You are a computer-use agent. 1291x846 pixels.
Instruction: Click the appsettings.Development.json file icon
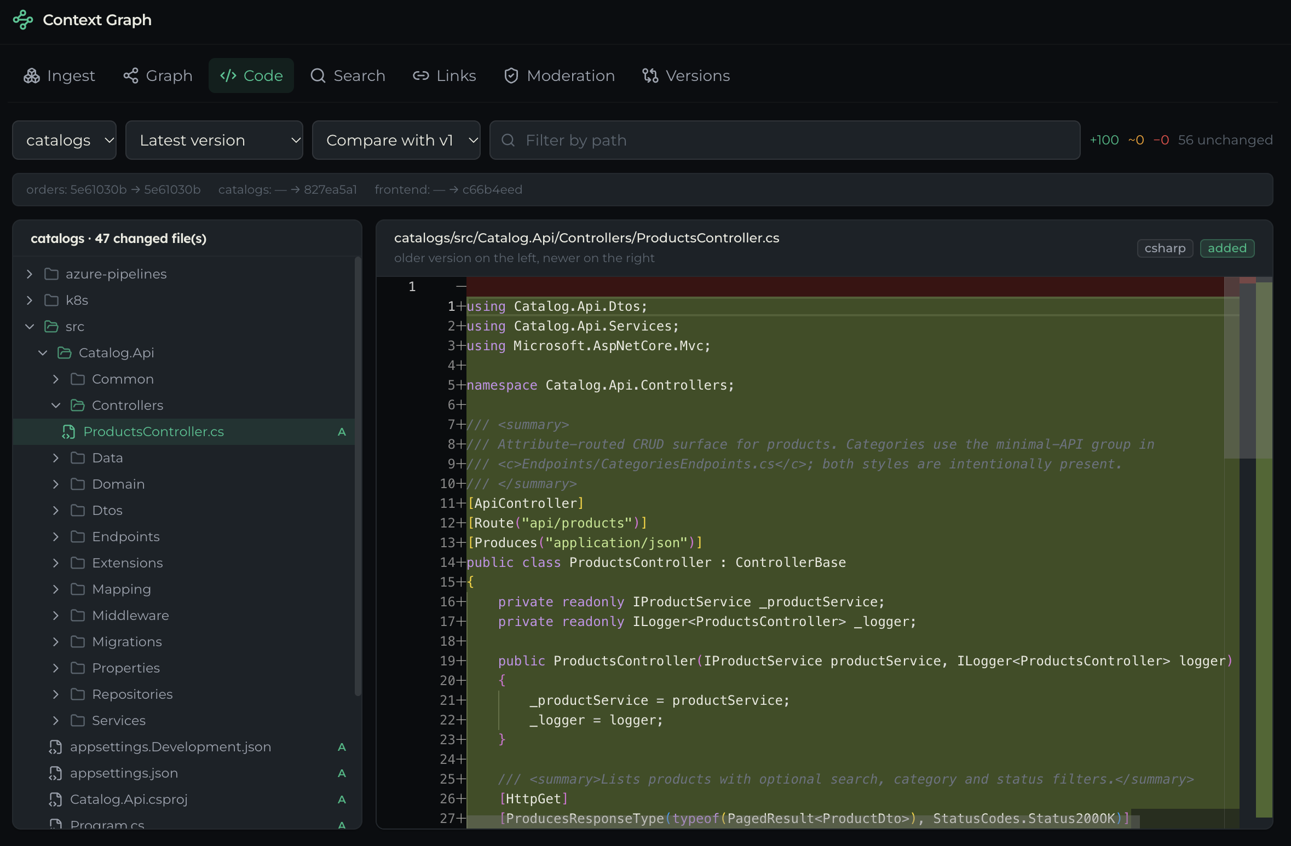click(55, 747)
